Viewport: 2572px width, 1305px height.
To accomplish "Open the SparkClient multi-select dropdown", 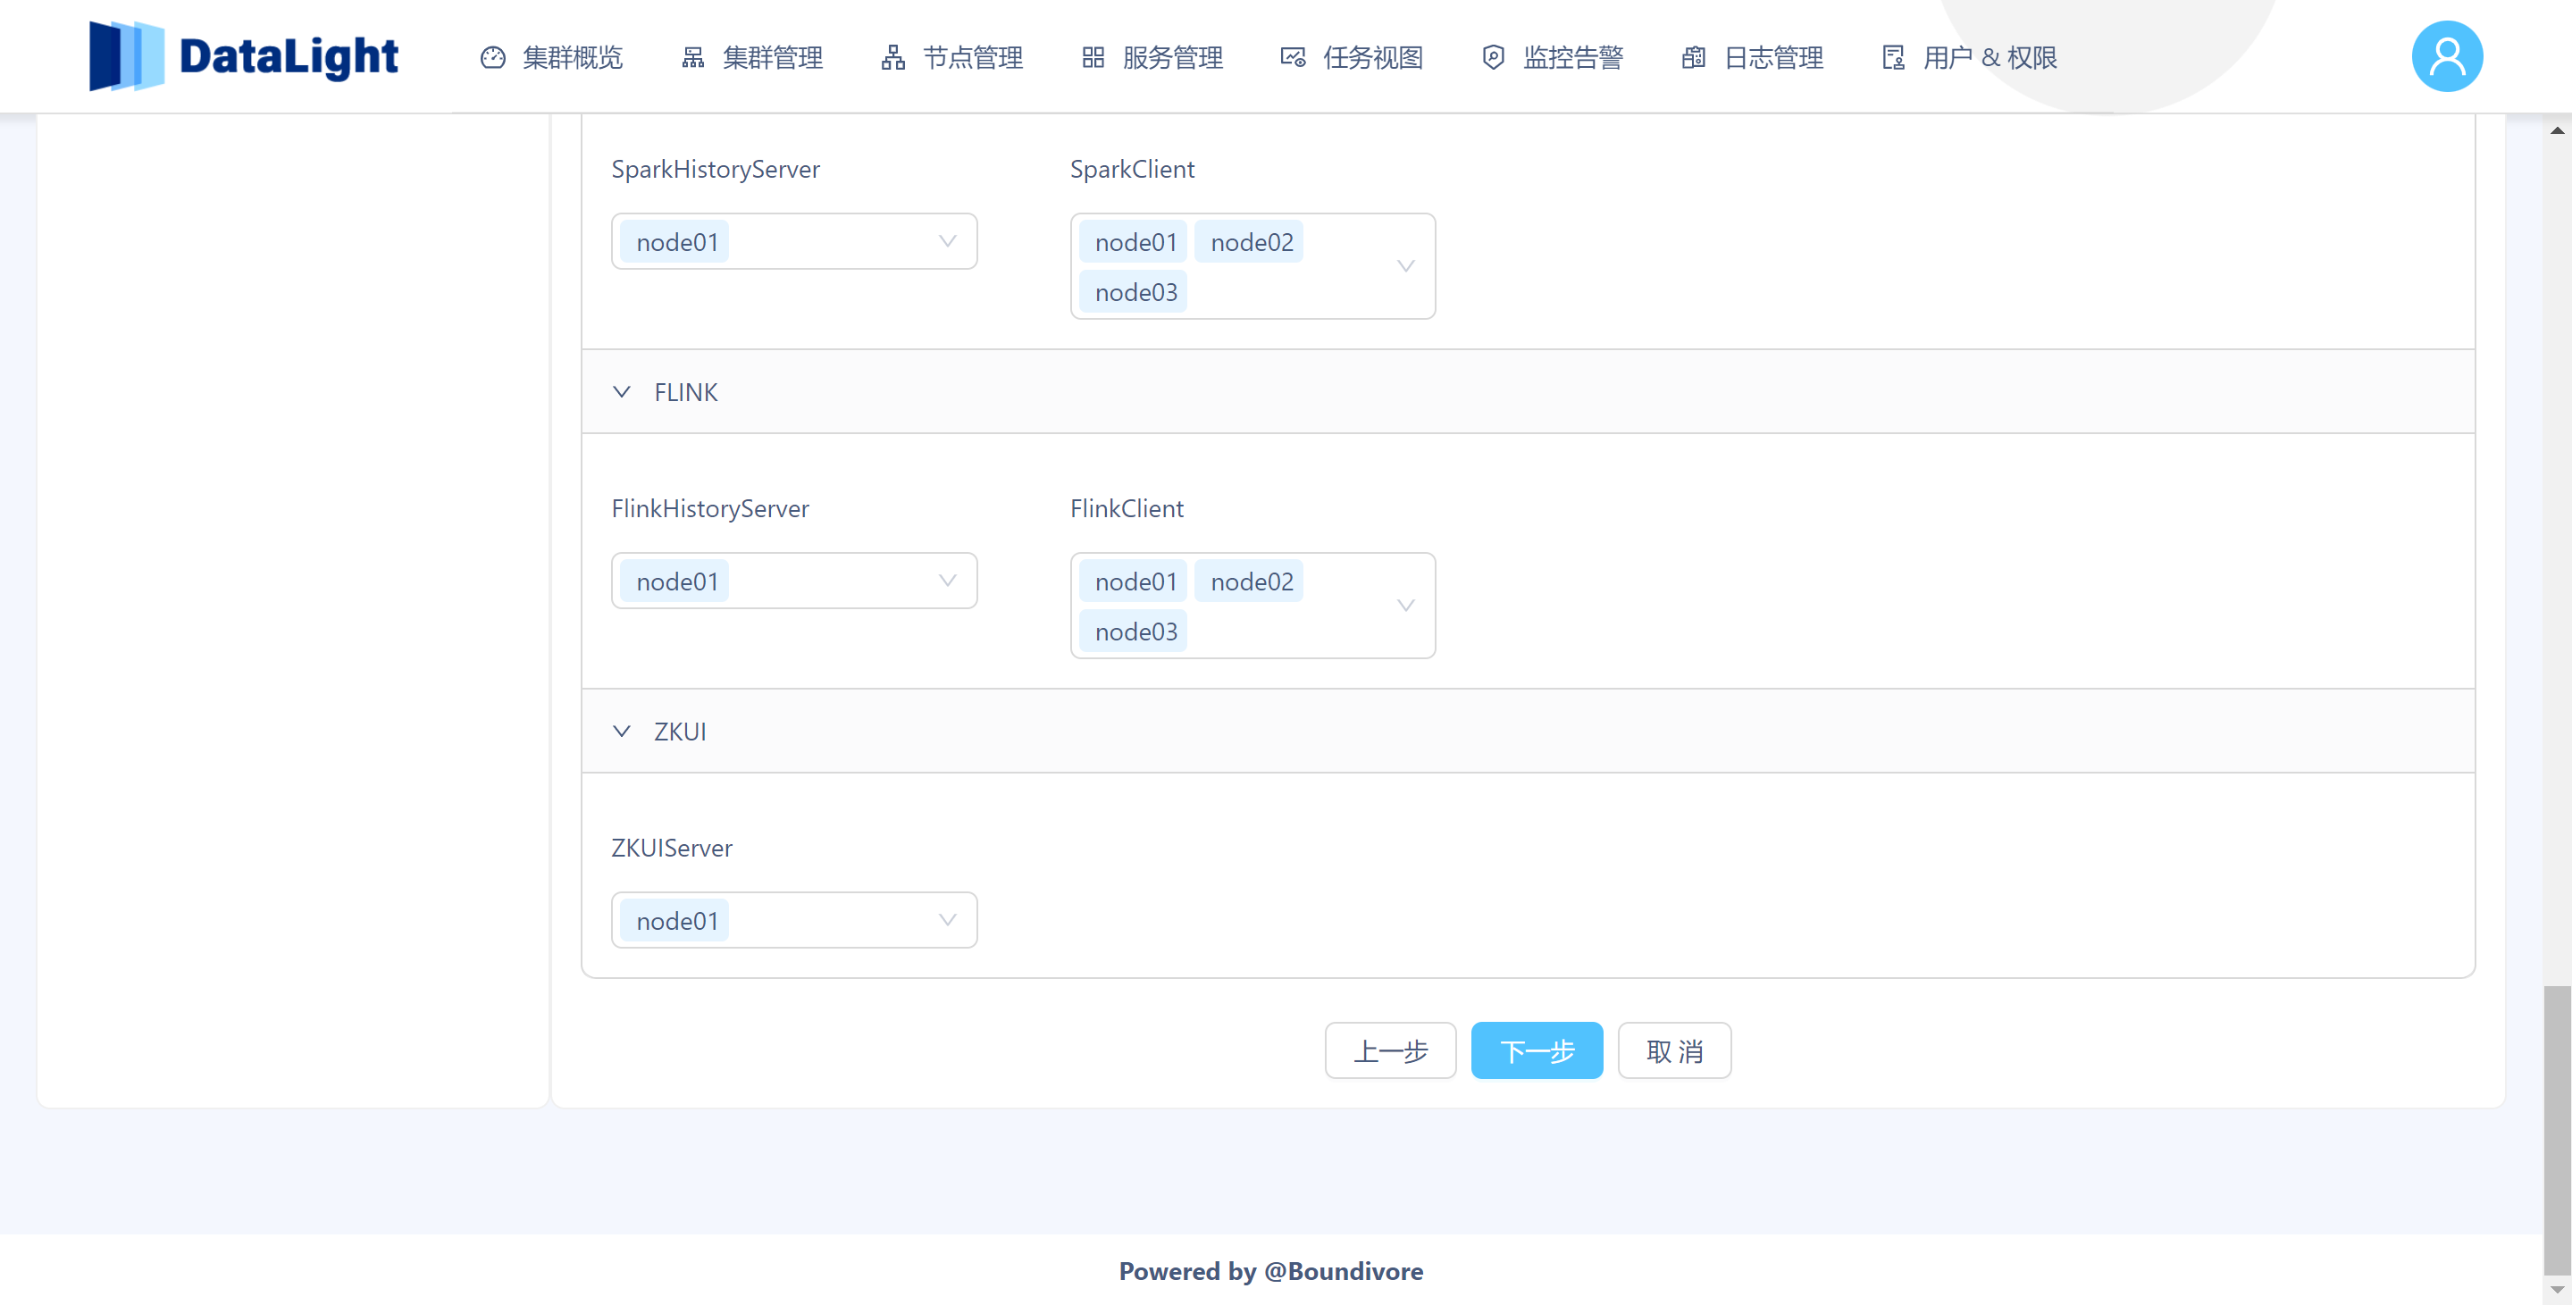I will [x=1252, y=266].
